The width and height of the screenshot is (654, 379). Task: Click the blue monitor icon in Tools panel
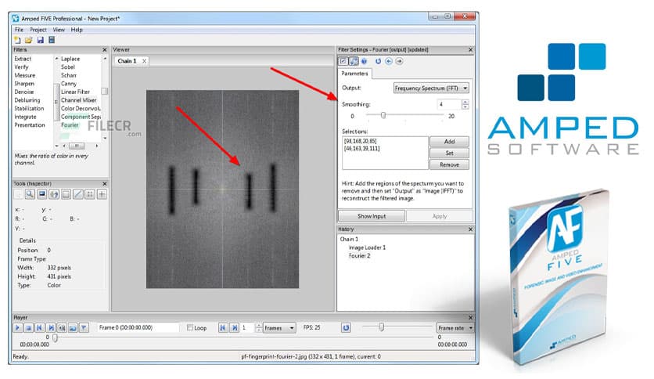click(41, 194)
